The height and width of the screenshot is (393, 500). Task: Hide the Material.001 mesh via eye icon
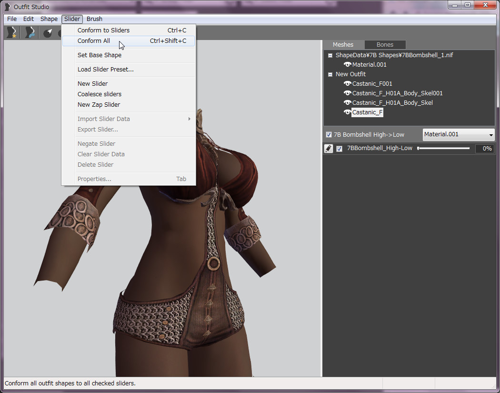347,65
